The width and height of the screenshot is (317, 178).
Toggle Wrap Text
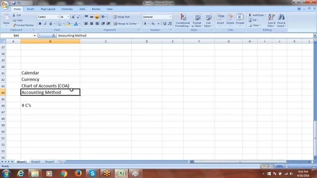tap(121, 17)
